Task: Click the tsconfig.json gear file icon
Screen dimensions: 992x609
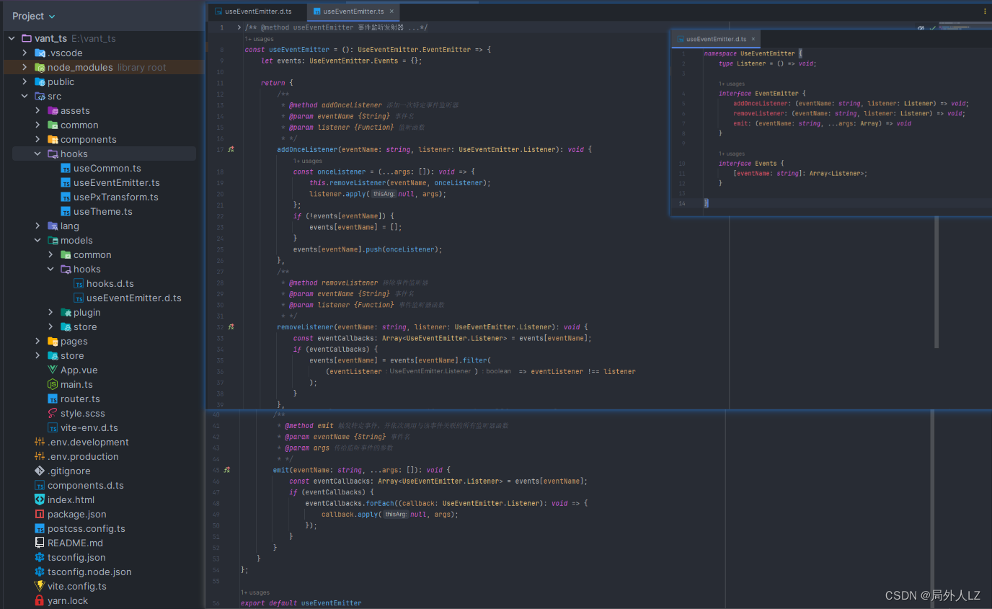Action: coord(40,557)
